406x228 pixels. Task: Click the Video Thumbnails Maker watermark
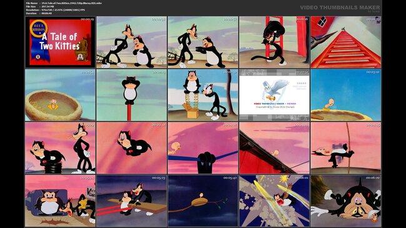pos(340,7)
